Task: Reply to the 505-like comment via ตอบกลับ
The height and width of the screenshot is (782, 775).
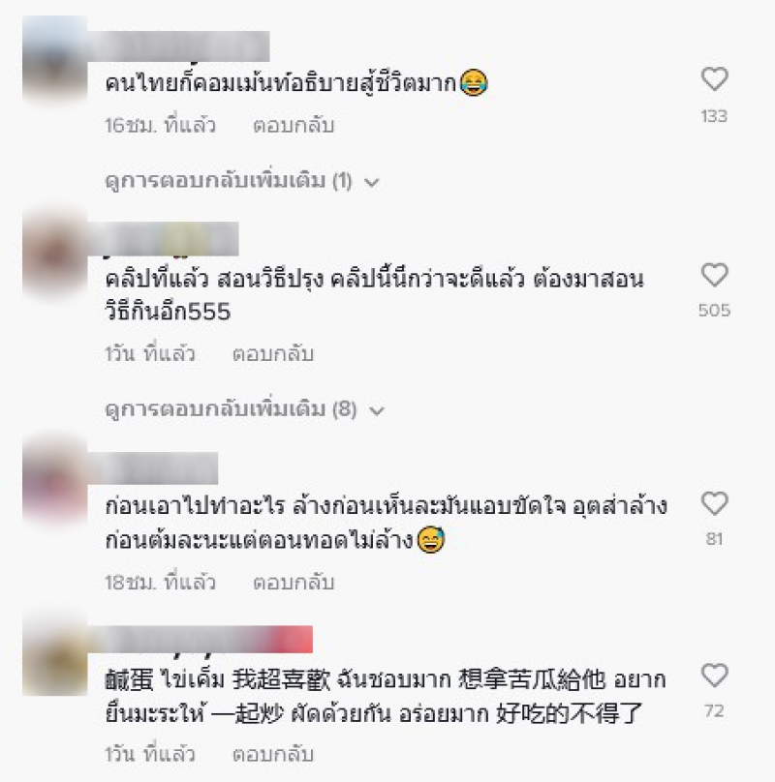Action: 273,353
